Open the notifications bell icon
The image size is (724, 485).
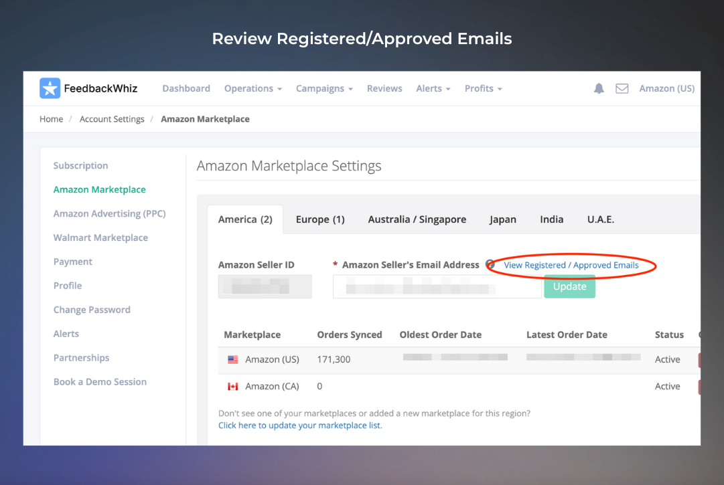click(599, 88)
